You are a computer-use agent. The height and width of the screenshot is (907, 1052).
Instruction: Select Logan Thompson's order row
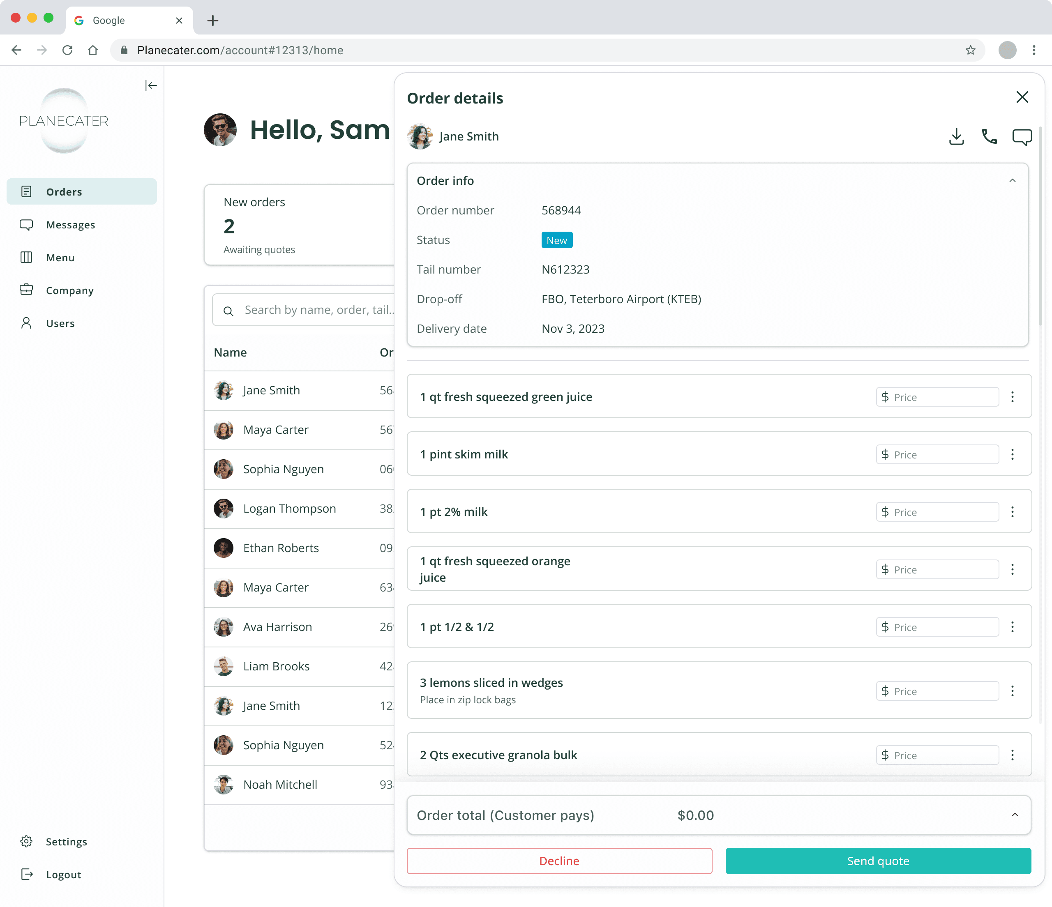289,509
